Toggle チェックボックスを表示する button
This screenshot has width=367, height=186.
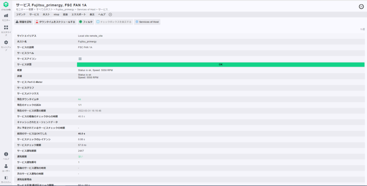pos(114,22)
